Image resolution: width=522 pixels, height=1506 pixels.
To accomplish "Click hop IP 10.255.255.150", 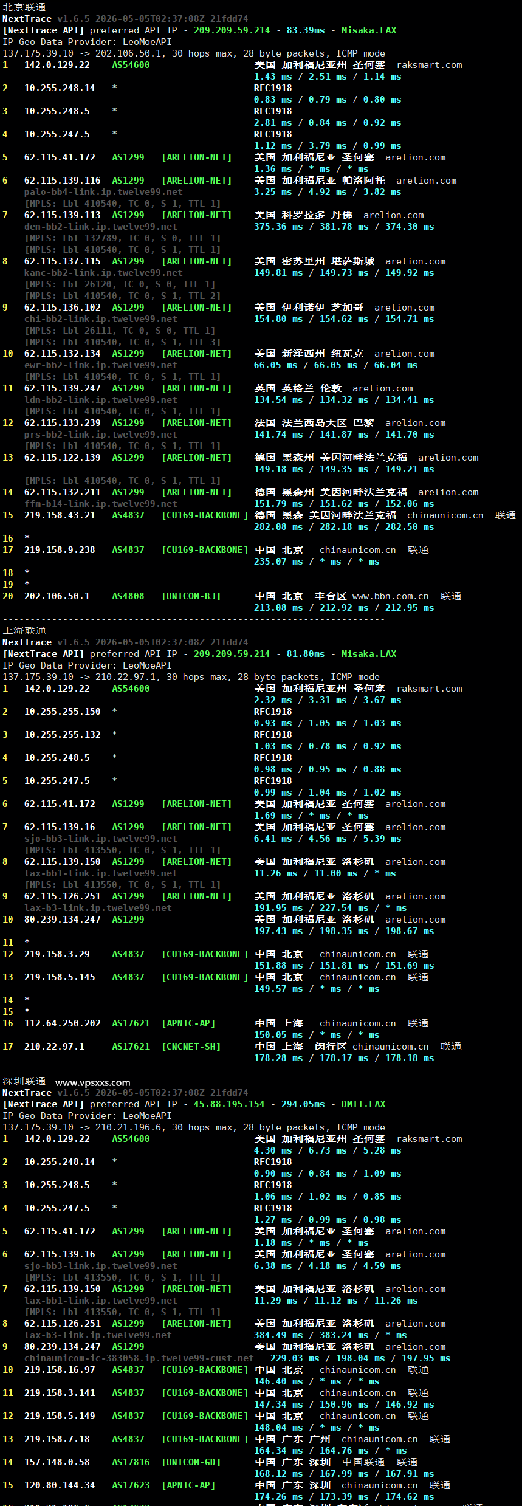I will click(63, 712).
